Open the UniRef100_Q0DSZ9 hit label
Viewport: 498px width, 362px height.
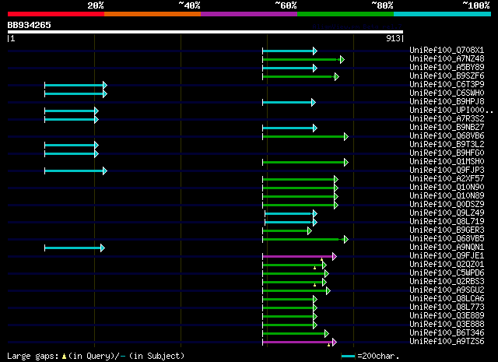pyautogui.click(x=447, y=205)
